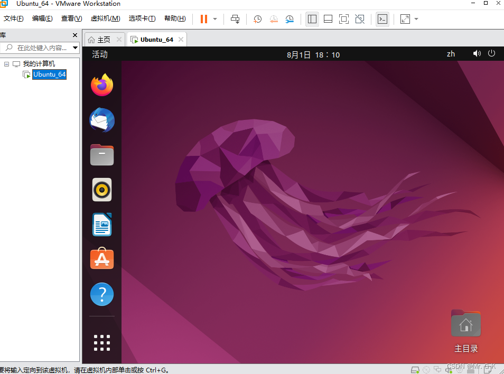
Task: Open the zh input source menu
Action: pos(451,54)
